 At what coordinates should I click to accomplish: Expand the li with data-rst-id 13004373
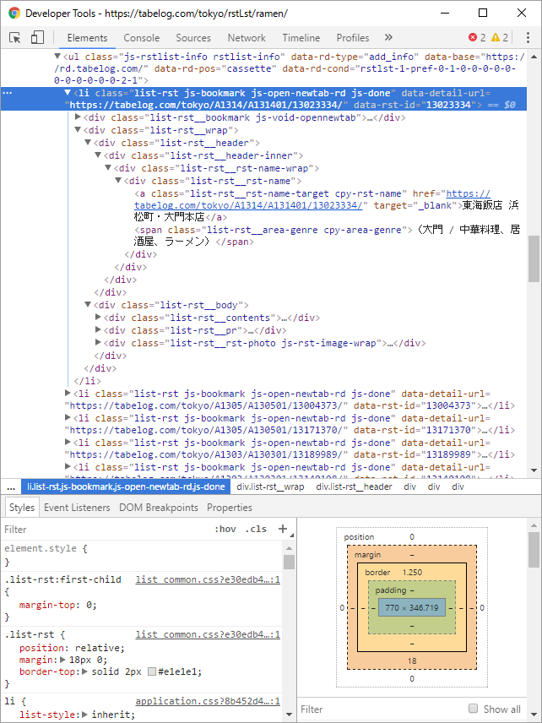click(x=68, y=393)
